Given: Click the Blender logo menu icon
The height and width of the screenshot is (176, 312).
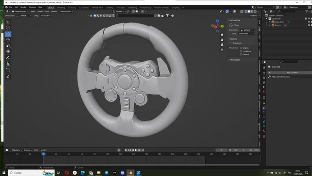Looking at the screenshot, I should 6,7.
